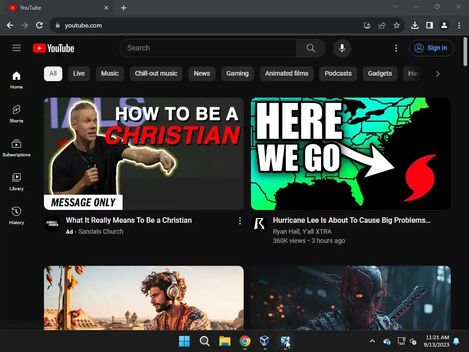Click the Ryan Hall channel avatar
Screen dimensions: 469x352
(259, 223)
